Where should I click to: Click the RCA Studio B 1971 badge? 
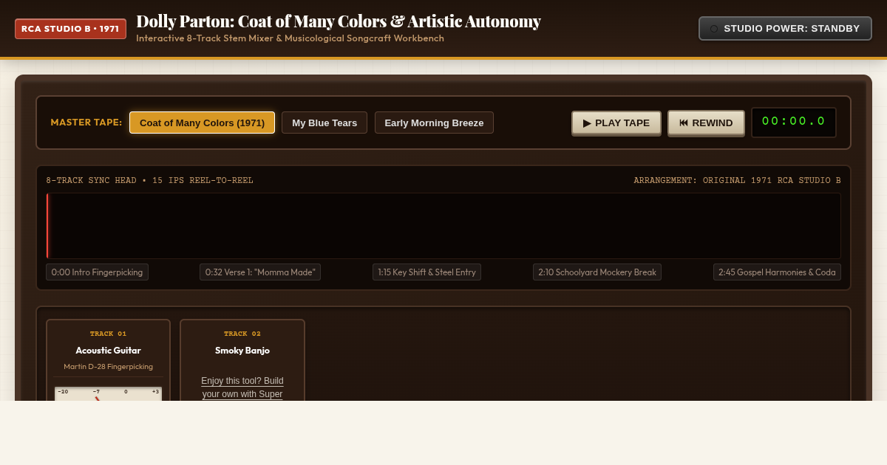(70, 29)
